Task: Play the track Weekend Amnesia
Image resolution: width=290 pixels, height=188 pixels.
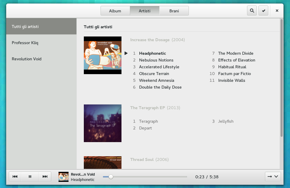Action: 156,80
